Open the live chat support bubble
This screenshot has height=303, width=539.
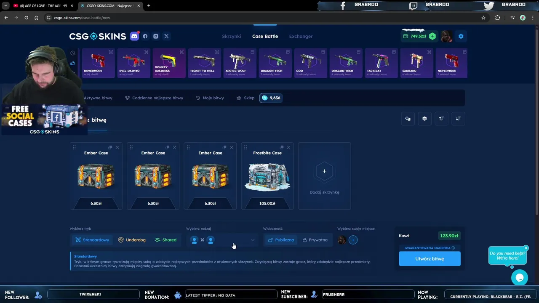tap(520, 278)
